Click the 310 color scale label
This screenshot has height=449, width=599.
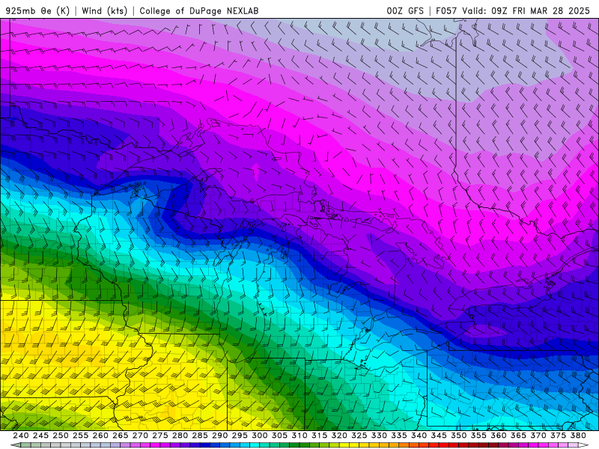click(x=299, y=436)
